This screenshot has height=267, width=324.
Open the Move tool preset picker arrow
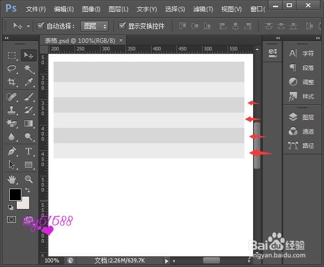click(28, 26)
